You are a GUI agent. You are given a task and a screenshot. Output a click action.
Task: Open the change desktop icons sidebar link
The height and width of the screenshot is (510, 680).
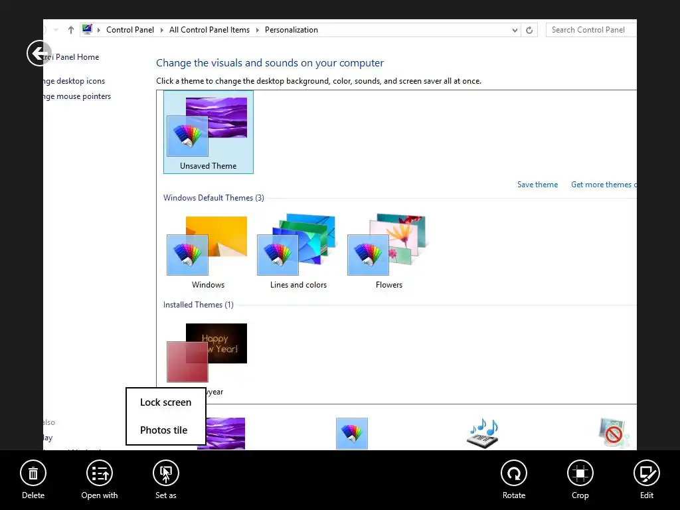74,81
